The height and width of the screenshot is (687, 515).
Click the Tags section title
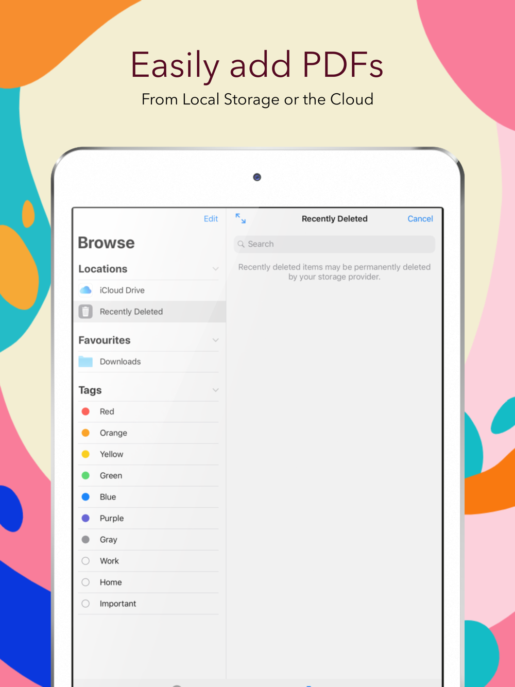[90, 390]
